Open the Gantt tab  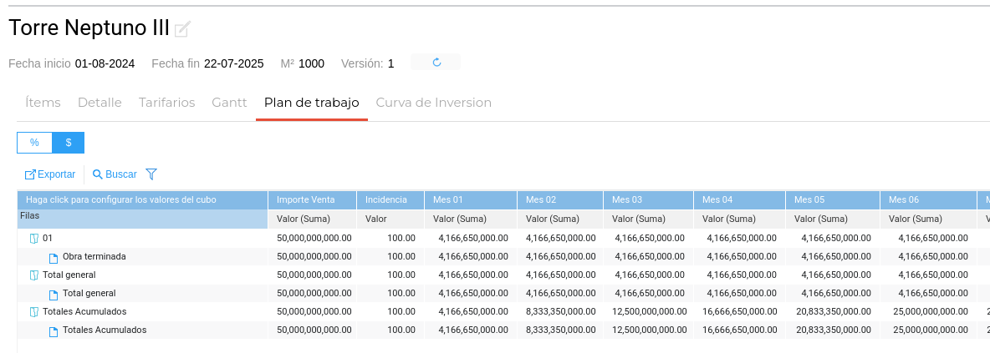[x=229, y=103]
